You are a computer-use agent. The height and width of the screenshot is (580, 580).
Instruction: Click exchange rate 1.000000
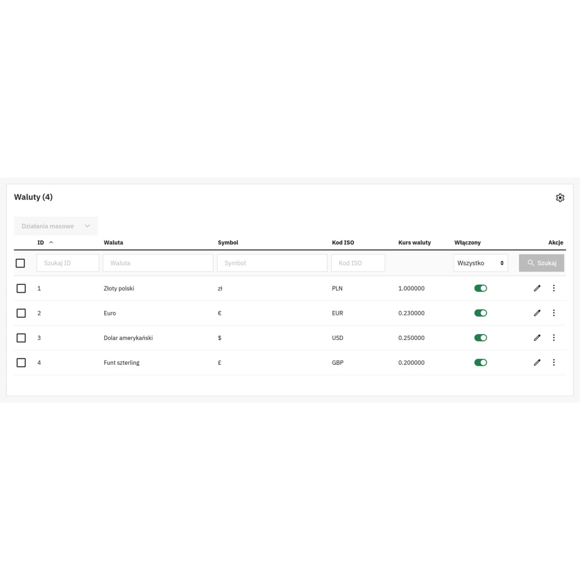coord(411,288)
